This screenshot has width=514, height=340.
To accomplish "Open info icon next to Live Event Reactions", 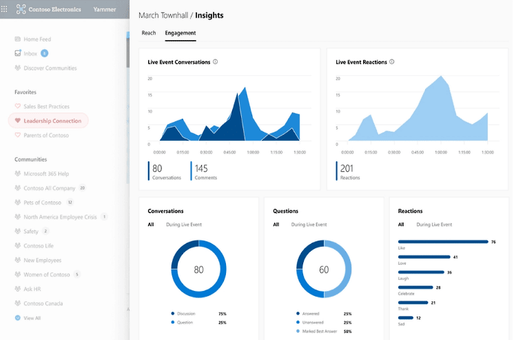I will (x=392, y=61).
